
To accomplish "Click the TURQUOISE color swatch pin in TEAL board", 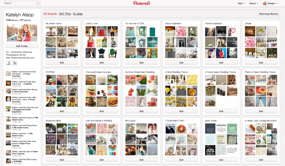I will tap(152, 42).
